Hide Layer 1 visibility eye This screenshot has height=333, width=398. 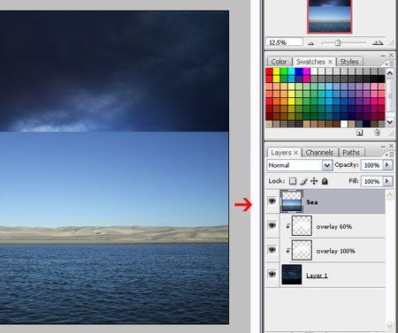pyautogui.click(x=272, y=275)
